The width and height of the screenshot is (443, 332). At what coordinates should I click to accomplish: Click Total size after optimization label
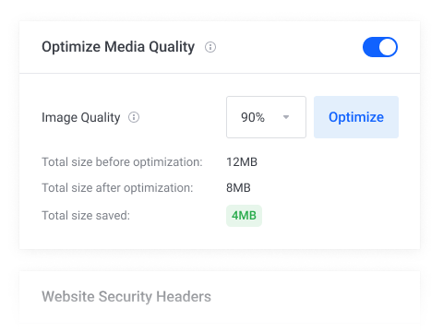point(117,188)
